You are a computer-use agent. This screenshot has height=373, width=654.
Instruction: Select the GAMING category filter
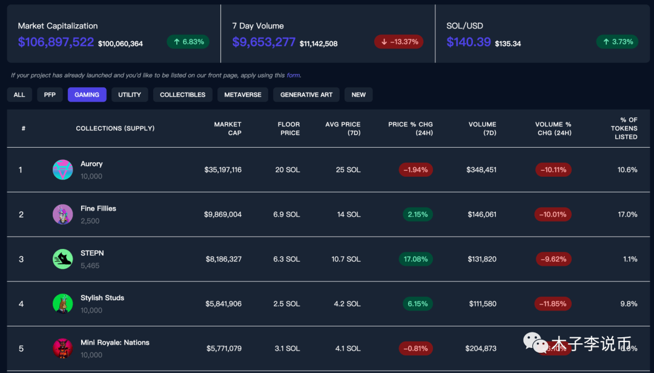[87, 94]
